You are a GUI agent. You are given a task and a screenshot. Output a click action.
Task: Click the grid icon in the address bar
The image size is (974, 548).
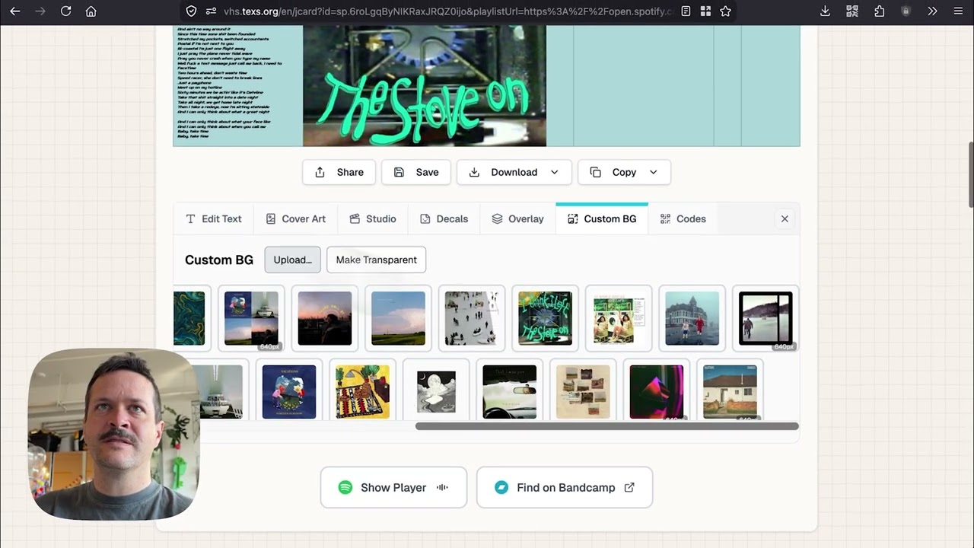pos(705,11)
